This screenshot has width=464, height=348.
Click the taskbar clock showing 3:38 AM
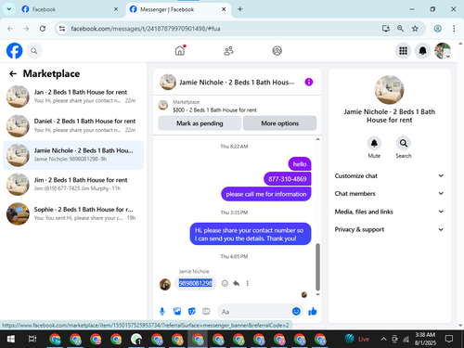tap(425, 339)
